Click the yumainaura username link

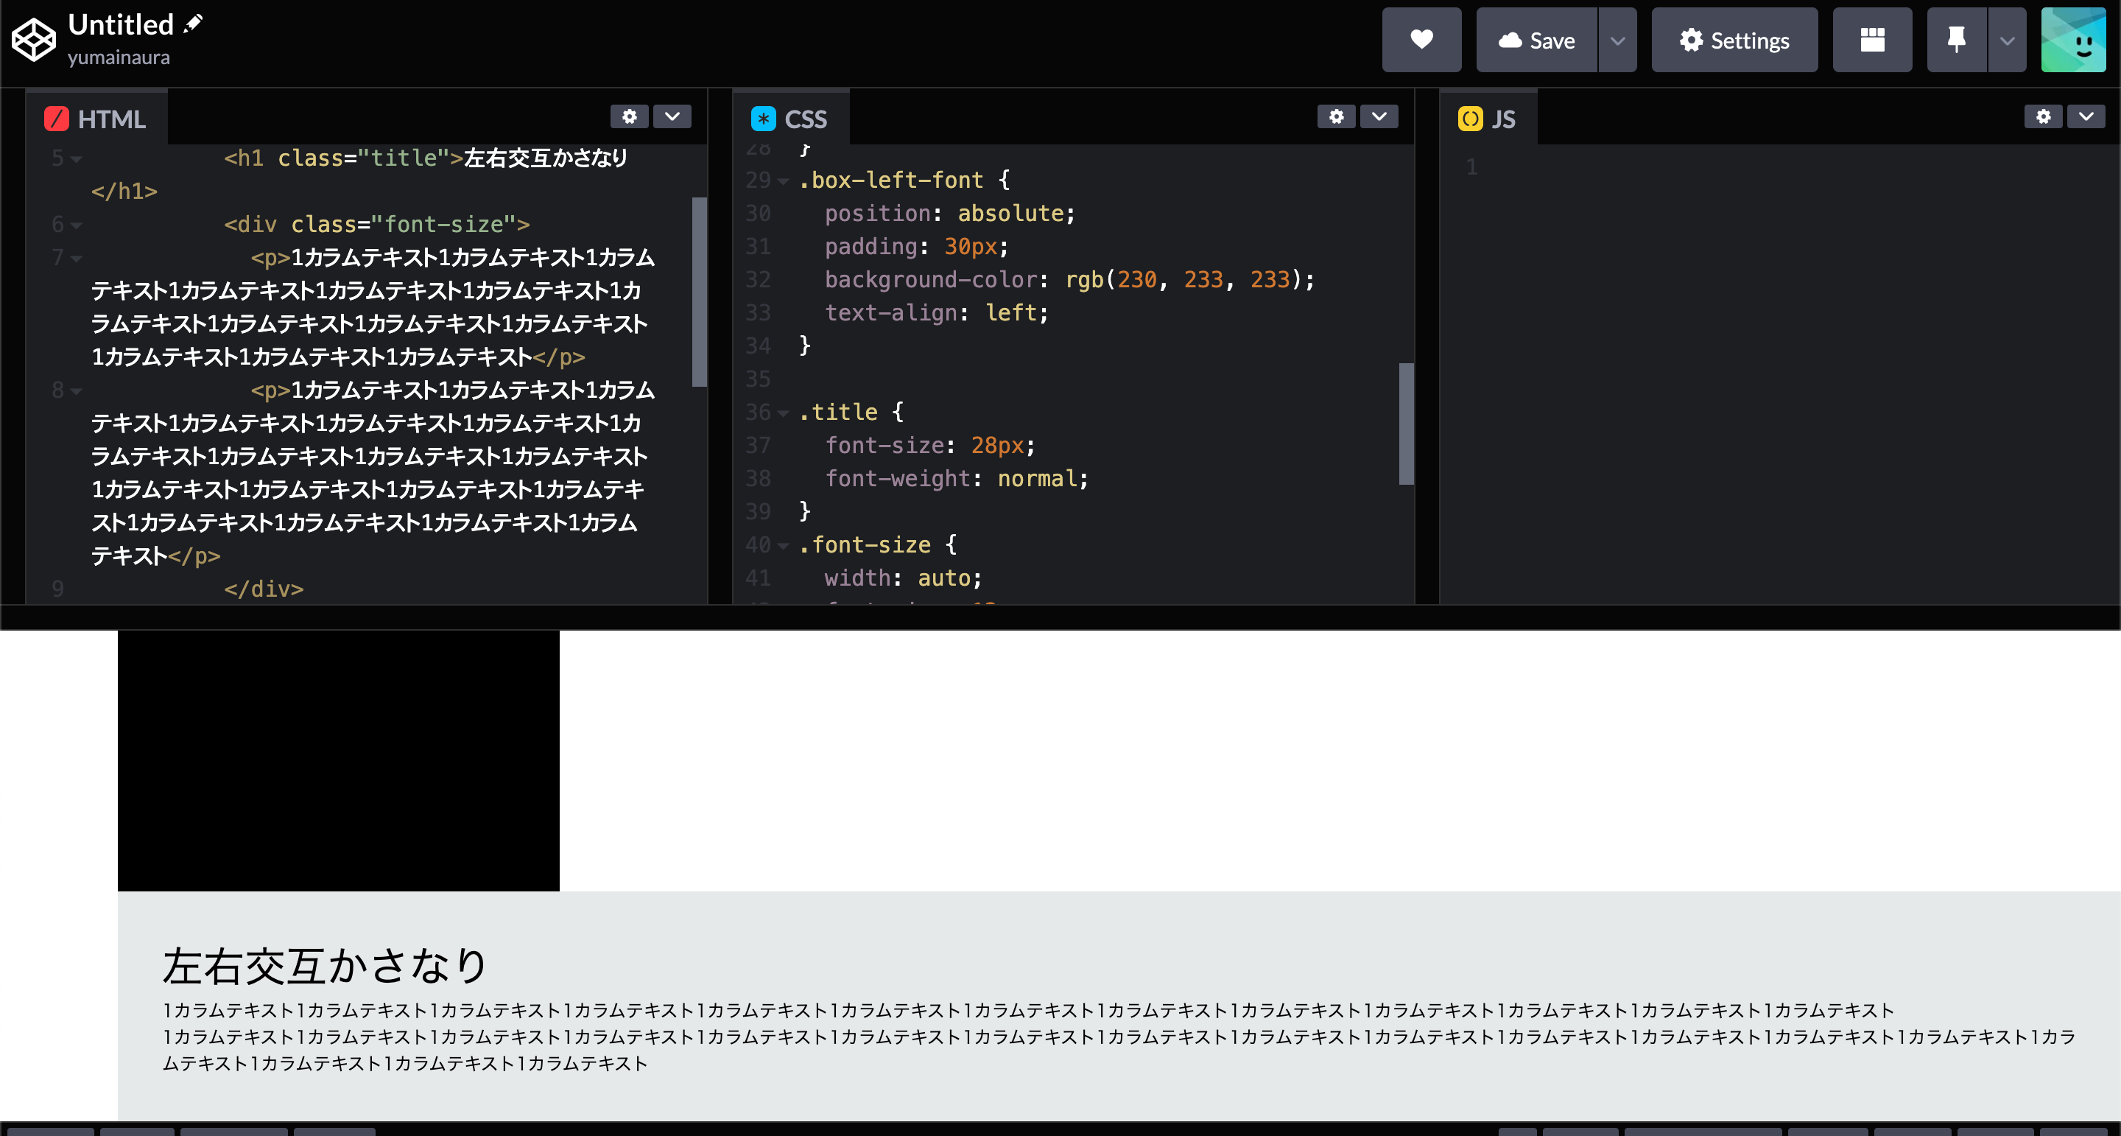coord(119,57)
